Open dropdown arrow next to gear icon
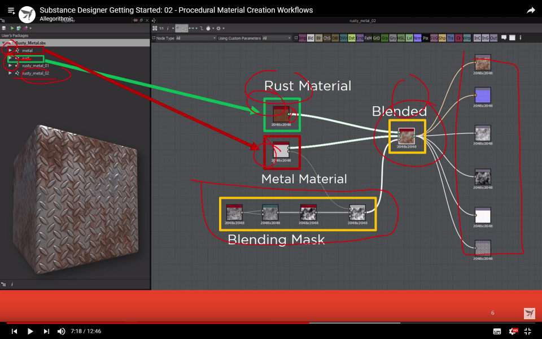Viewport: 542px width, 339px height. 224,28
